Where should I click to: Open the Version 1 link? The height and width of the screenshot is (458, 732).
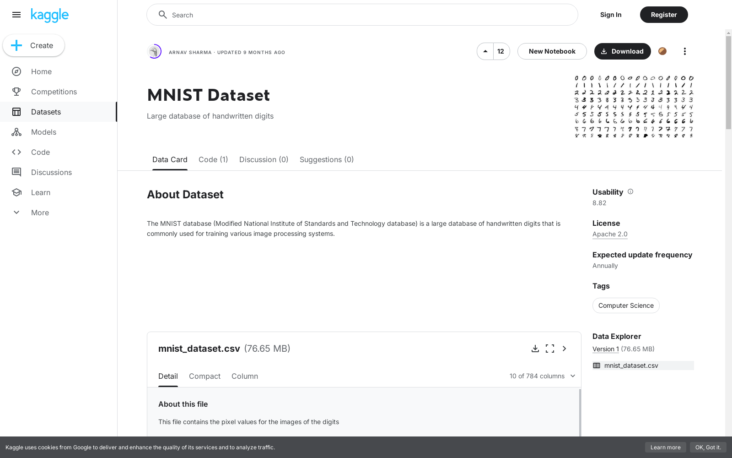[x=606, y=349]
